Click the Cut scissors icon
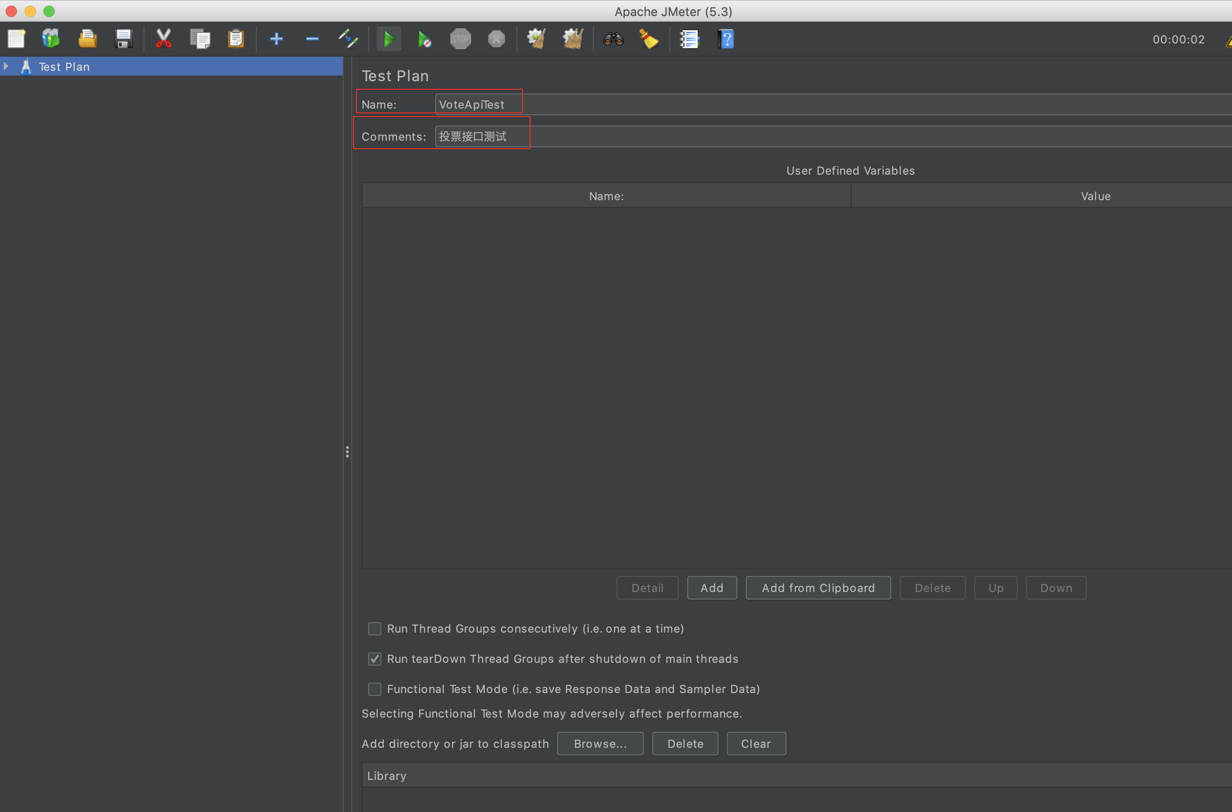This screenshot has height=812, width=1232. pyautogui.click(x=164, y=39)
